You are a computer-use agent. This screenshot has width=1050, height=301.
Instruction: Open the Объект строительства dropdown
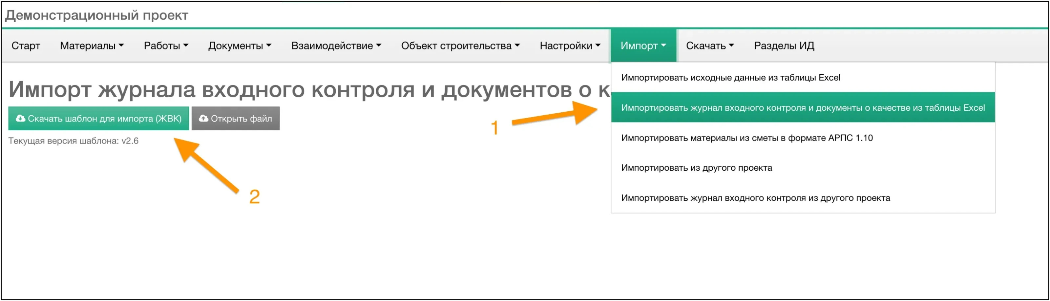461,46
